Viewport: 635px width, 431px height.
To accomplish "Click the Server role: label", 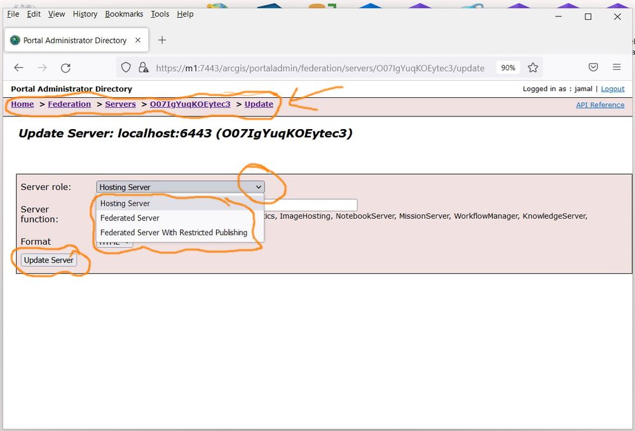I will tap(46, 187).
